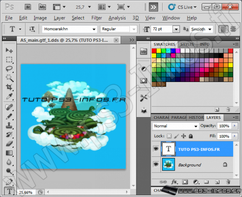
Task: Select the Healing Brush tool
Action: [x=9, y=107]
